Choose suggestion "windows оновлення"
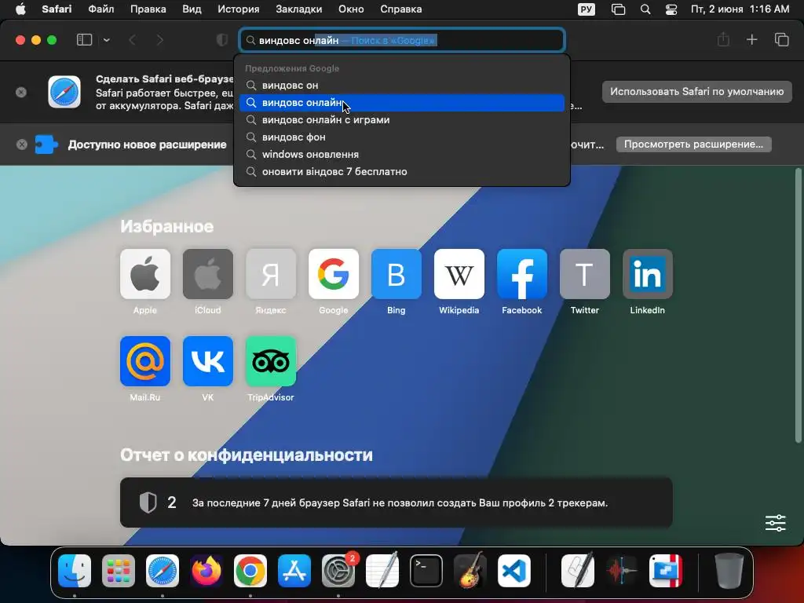Screen dimensions: 804x603 [x=402, y=155]
